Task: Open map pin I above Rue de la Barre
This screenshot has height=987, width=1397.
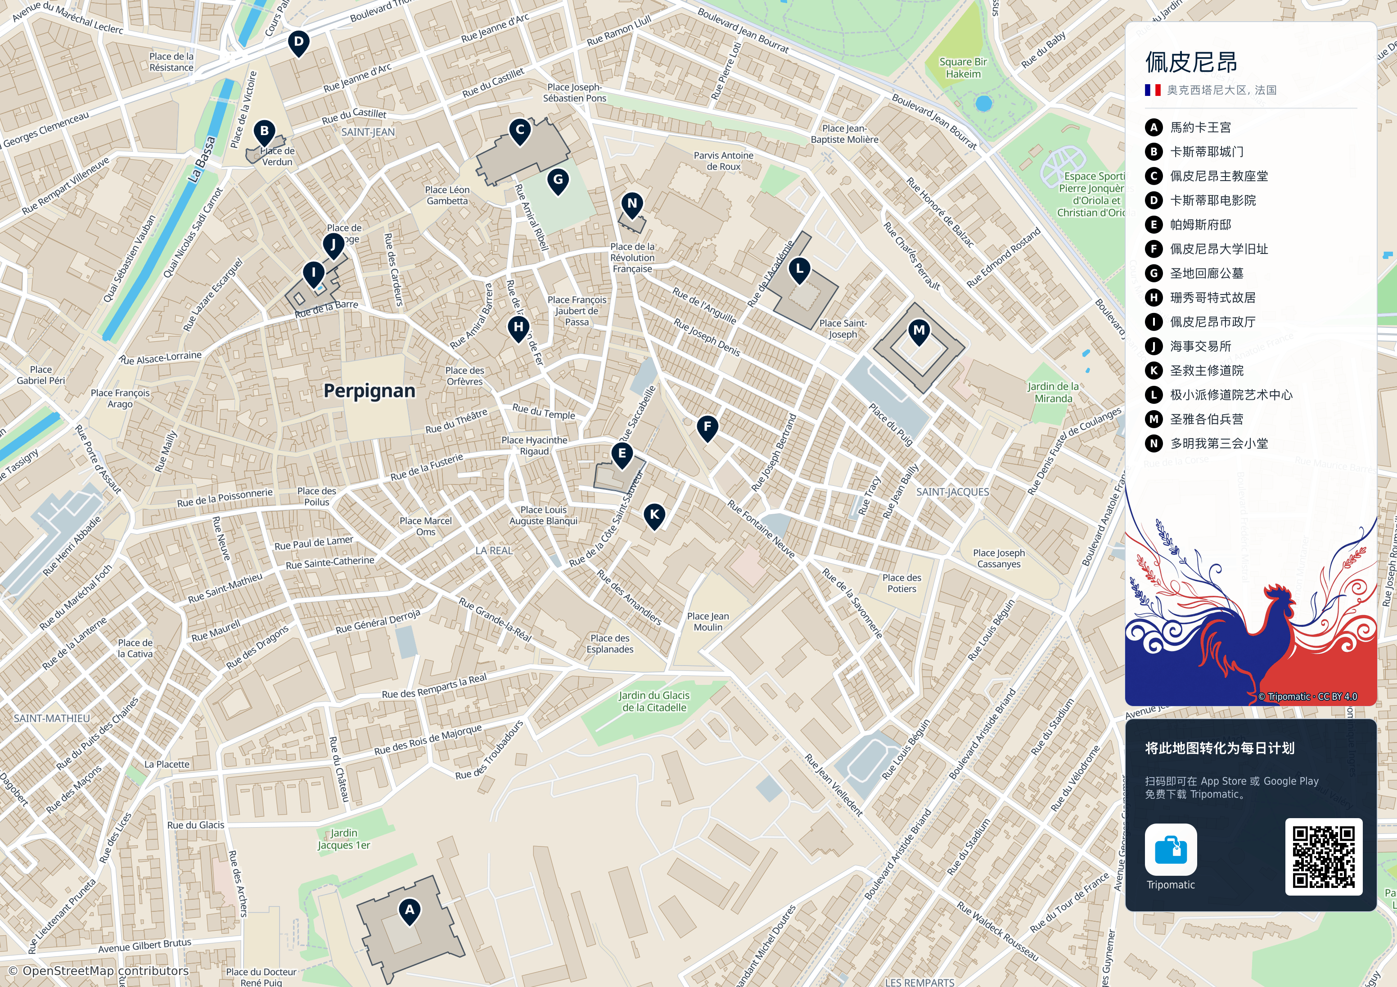Action: pyautogui.click(x=313, y=274)
